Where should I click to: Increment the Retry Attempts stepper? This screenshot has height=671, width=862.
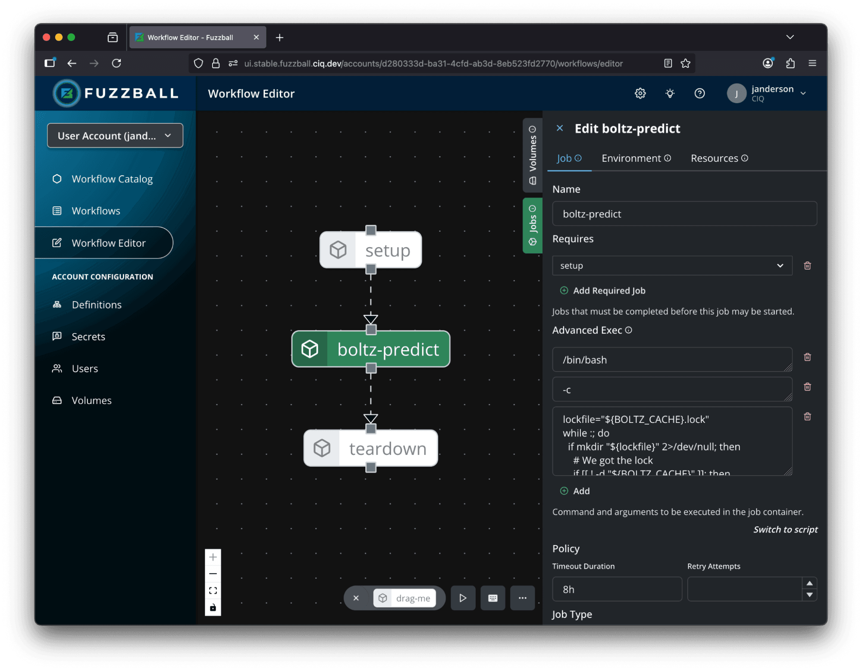click(x=809, y=583)
